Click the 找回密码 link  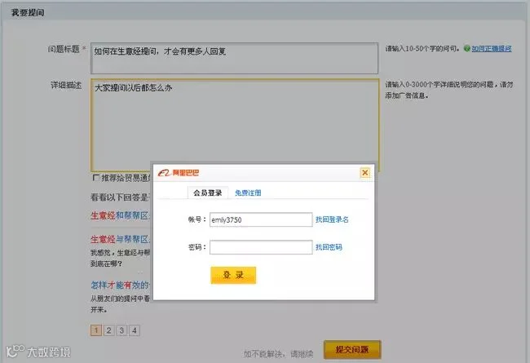[x=329, y=247]
